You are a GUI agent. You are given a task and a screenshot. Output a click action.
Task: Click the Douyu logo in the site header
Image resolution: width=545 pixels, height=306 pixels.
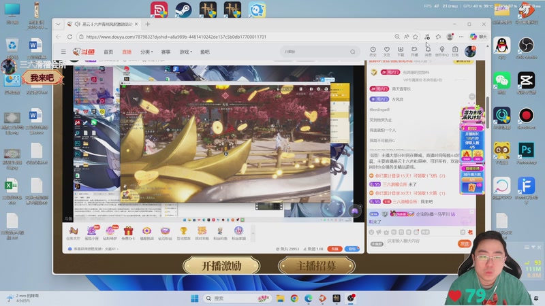pyautogui.click(x=84, y=52)
